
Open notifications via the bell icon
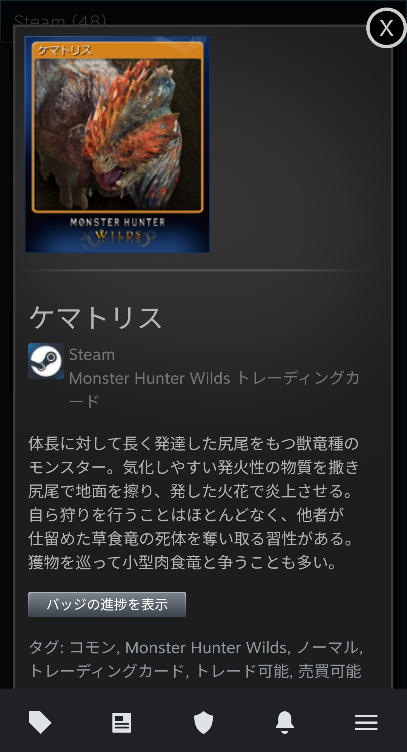pyautogui.click(x=285, y=723)
